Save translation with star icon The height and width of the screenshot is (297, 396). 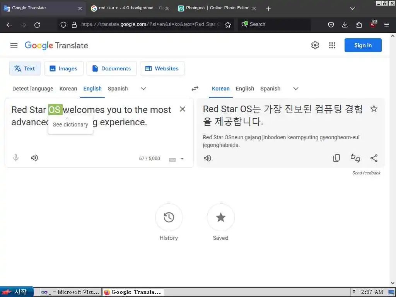pyautogui.click(x=374, y=109)
